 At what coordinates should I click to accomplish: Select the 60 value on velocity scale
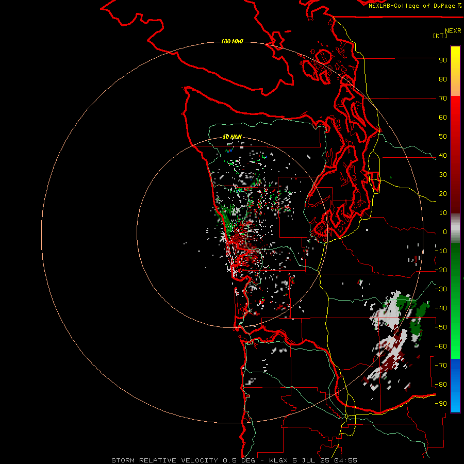click(443, 117)
